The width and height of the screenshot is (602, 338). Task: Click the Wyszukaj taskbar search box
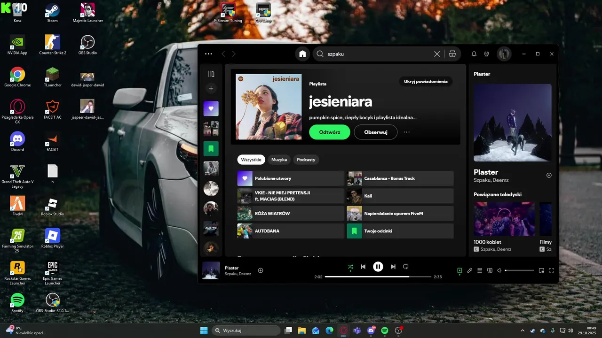246,330
